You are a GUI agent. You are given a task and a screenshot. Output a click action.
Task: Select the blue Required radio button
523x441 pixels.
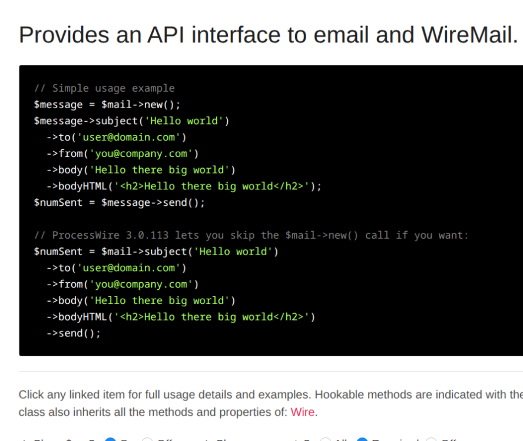tap(363, 440)
